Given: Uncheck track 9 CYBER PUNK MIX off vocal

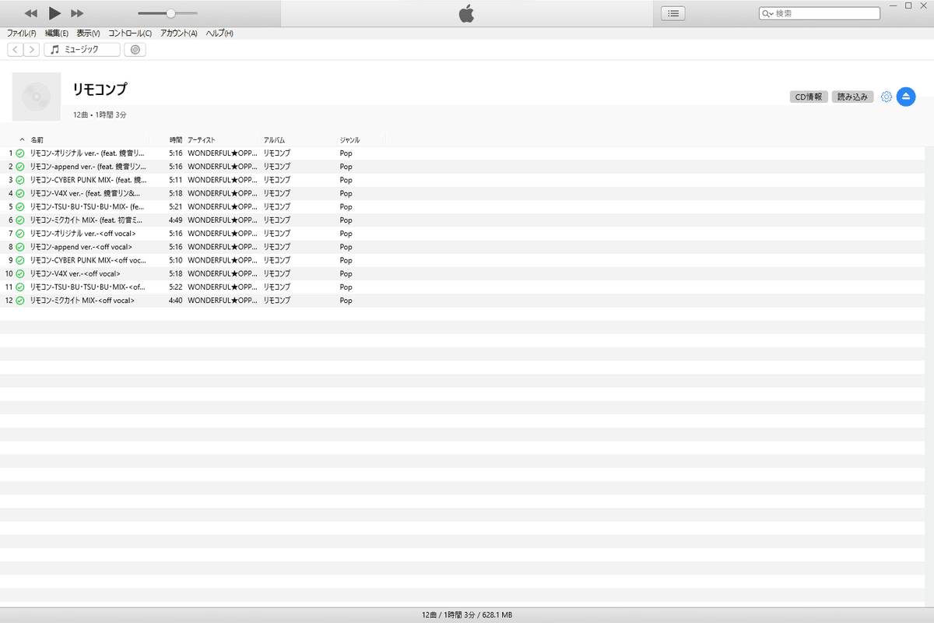Looking at the screenshot, I should [20, 260].
